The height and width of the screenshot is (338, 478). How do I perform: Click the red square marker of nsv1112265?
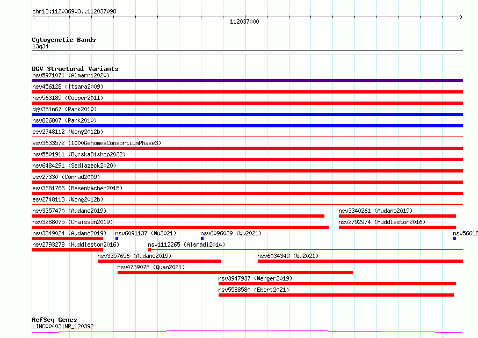(149, 250)
